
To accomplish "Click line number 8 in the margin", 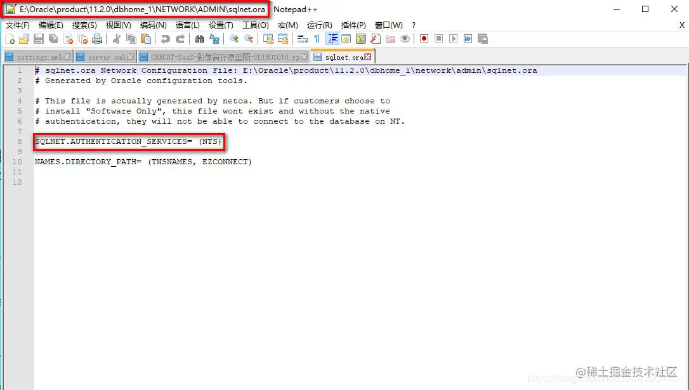I will click(19, 141).
